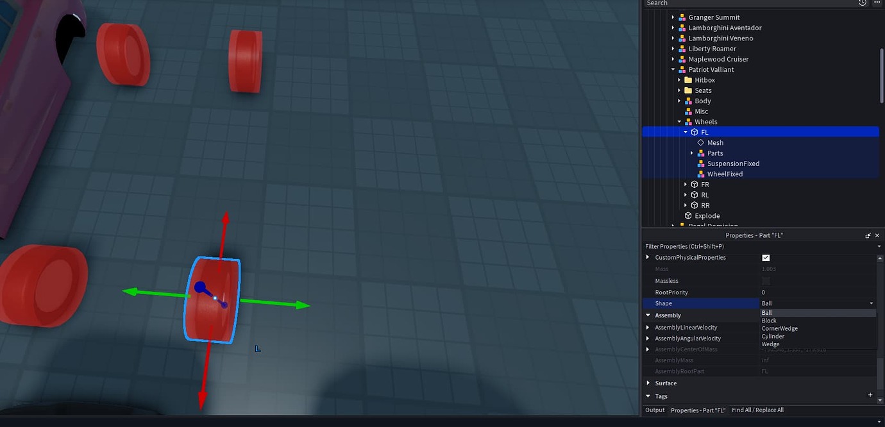Click the Mesh diamond icon
The height and width of the screenshot is (427, 885).
tap(701, 142)
